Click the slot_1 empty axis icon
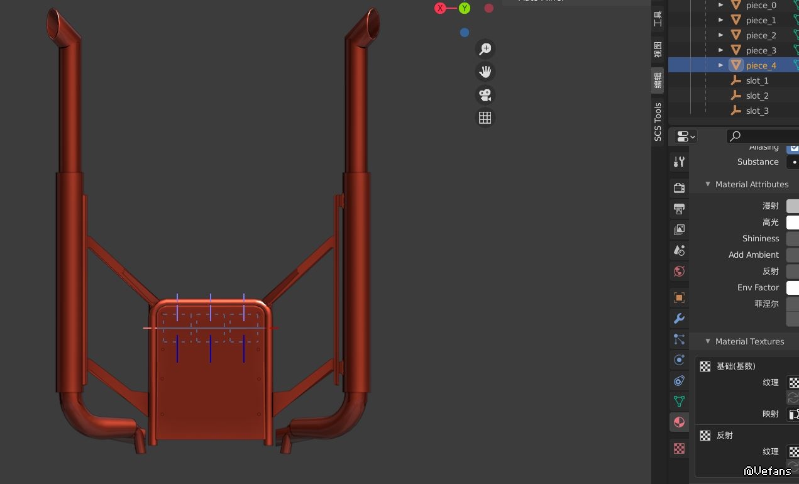799x484 pixels. click(x=736, y=80)
